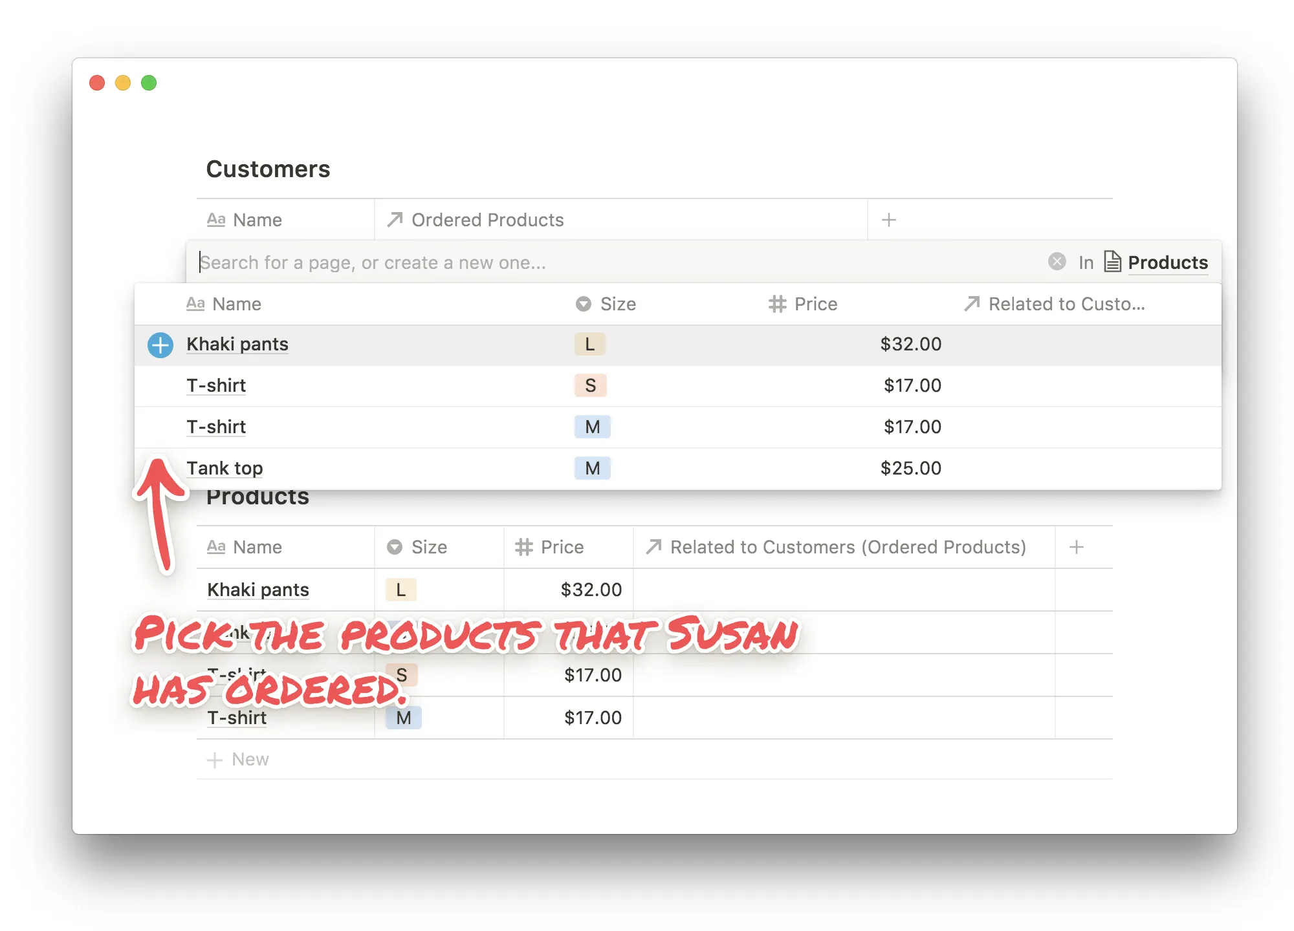
Task: Click the green macOS fullscreen button
Action: click(149, 83)
